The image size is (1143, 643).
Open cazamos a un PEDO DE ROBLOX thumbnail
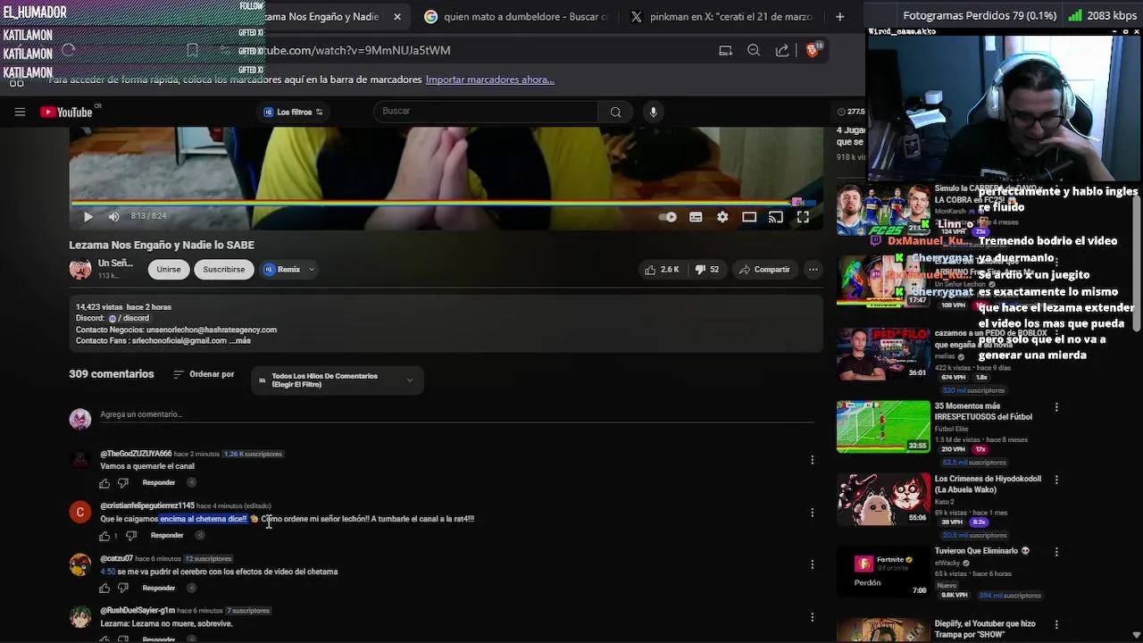(883, 354)
